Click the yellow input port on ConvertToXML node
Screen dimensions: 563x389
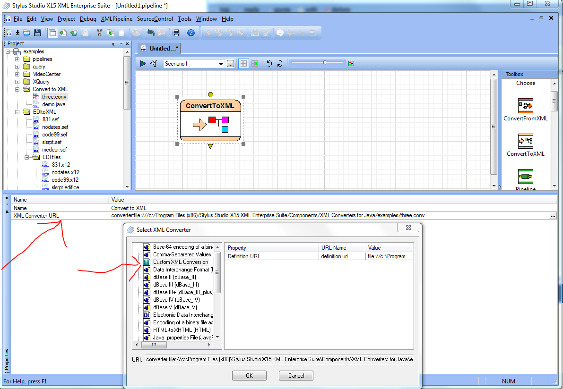(210, 94)
